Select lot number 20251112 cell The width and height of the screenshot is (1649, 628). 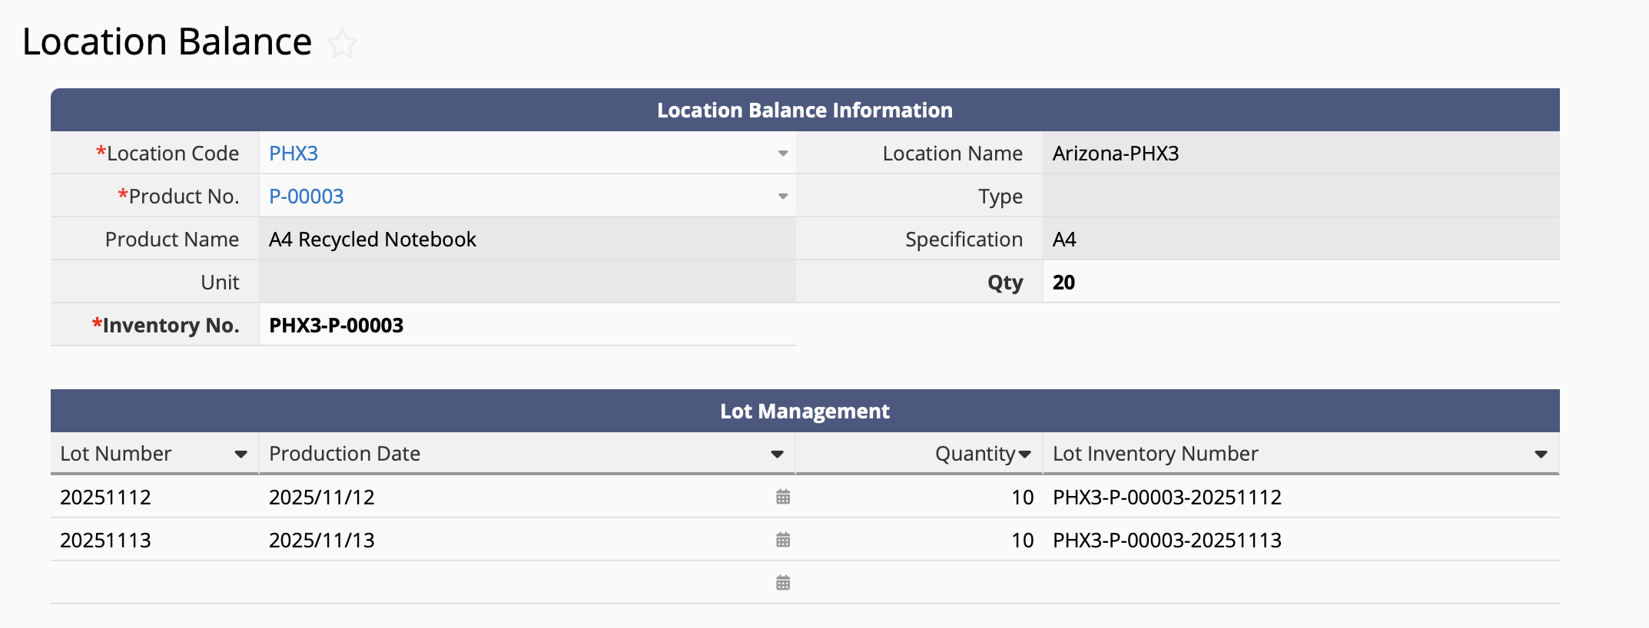106,497
